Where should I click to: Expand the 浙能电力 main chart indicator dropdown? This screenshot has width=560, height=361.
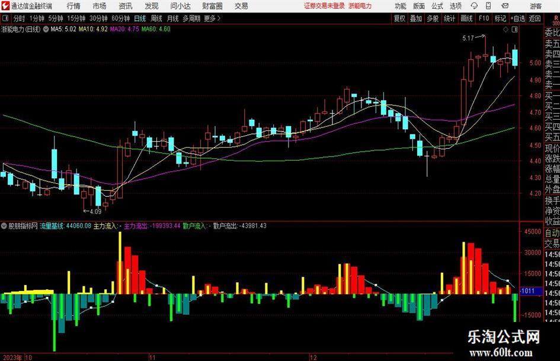(46, 29)
